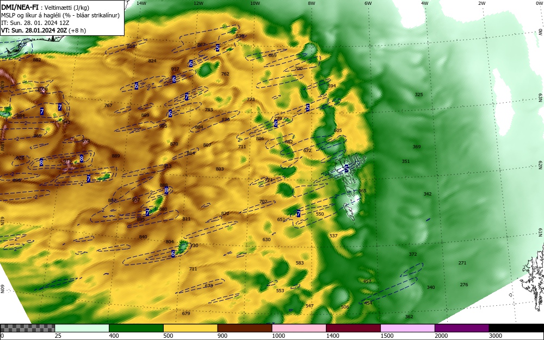The image size is (544, 340).
Task: Click the 6W longitude label
Action: click(368, 3)
